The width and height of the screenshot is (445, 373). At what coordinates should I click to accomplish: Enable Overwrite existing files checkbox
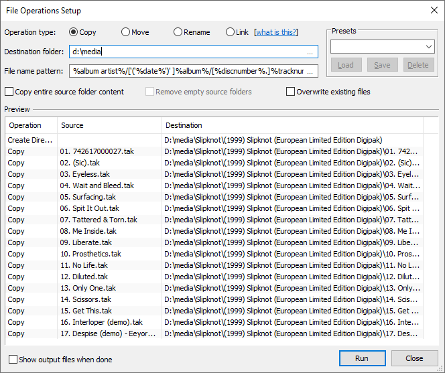pyautogui.click(x=291, y=92)
